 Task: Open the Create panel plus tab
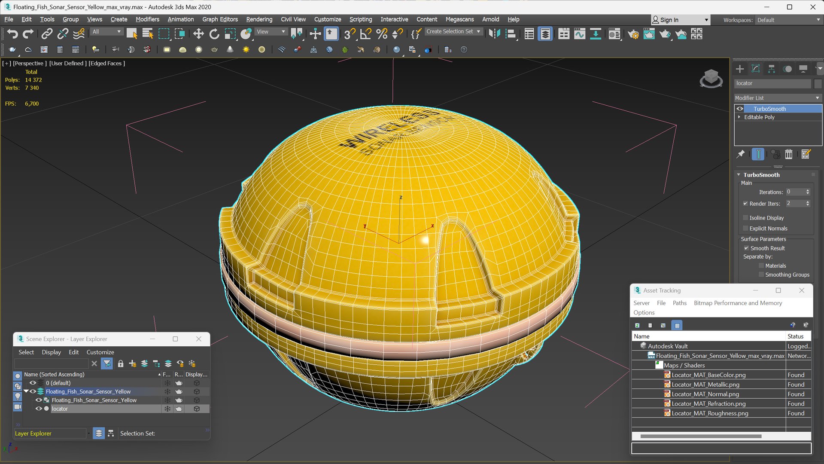pos(740,69)
